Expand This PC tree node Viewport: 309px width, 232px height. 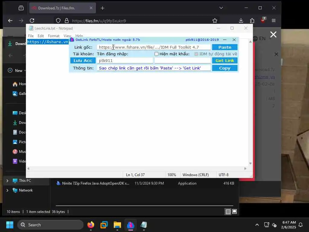[x=7, y=181]
